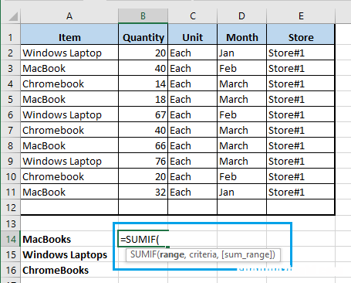Image resolution: width=351 pixels, height=283 pixels.
Task: Select Chromebook cell in row 7
Action: (69, 130)
